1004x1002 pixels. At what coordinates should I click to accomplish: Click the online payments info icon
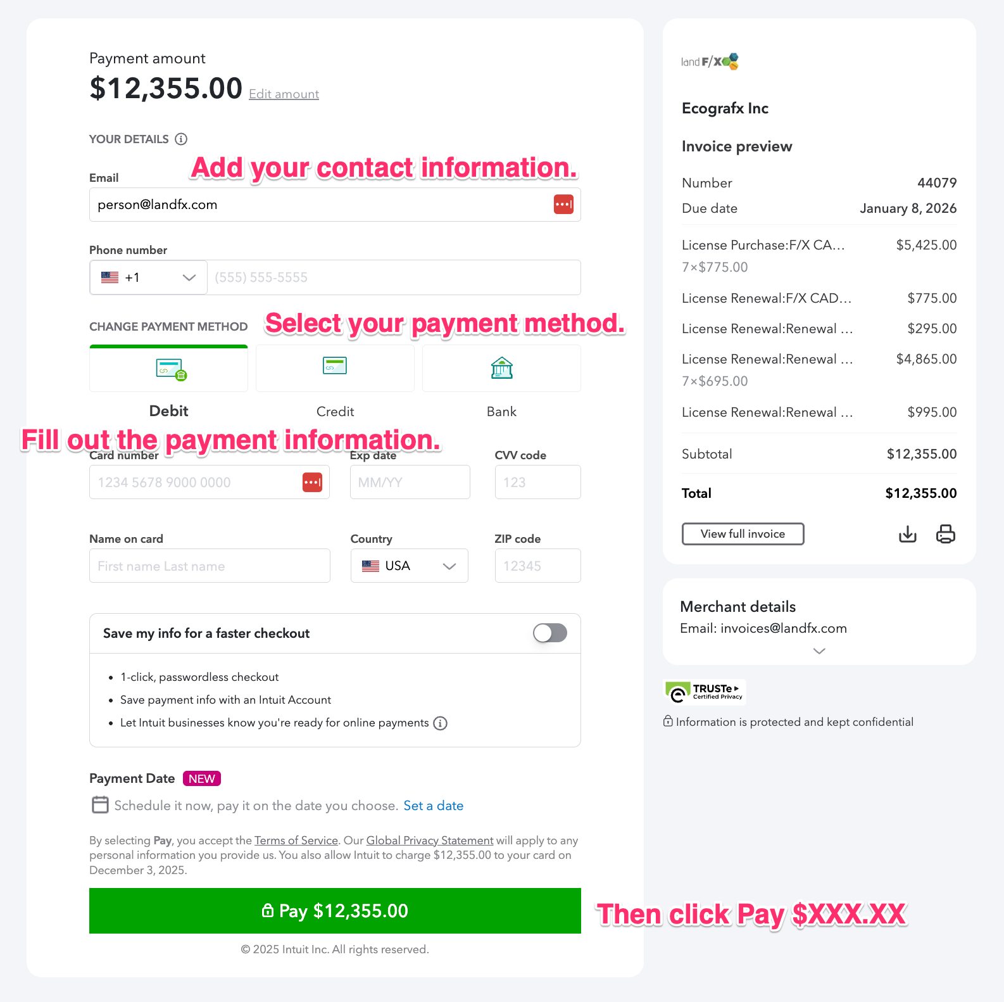point(441,723)
